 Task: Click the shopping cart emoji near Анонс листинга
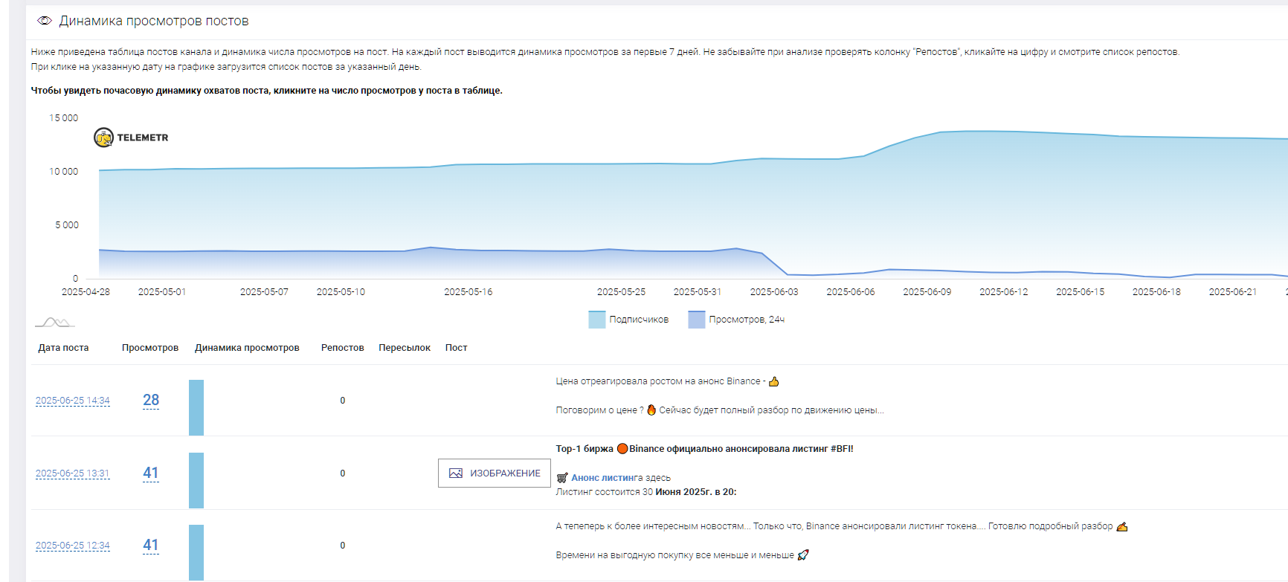pos(562,478)
